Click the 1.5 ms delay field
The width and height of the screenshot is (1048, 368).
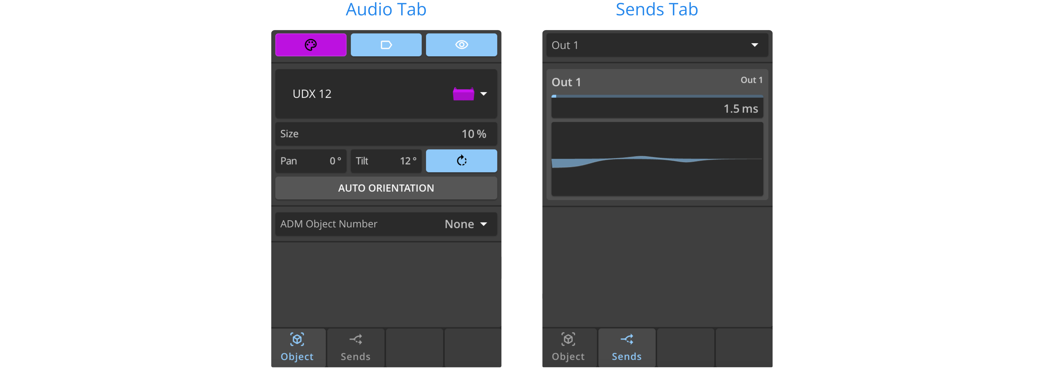(x=657, y=109)
